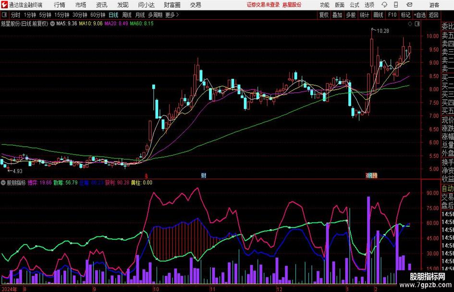Click the green MA60: 8.15 label
The width and height of the screenshot is (454, 292).
tap(142, 23)
